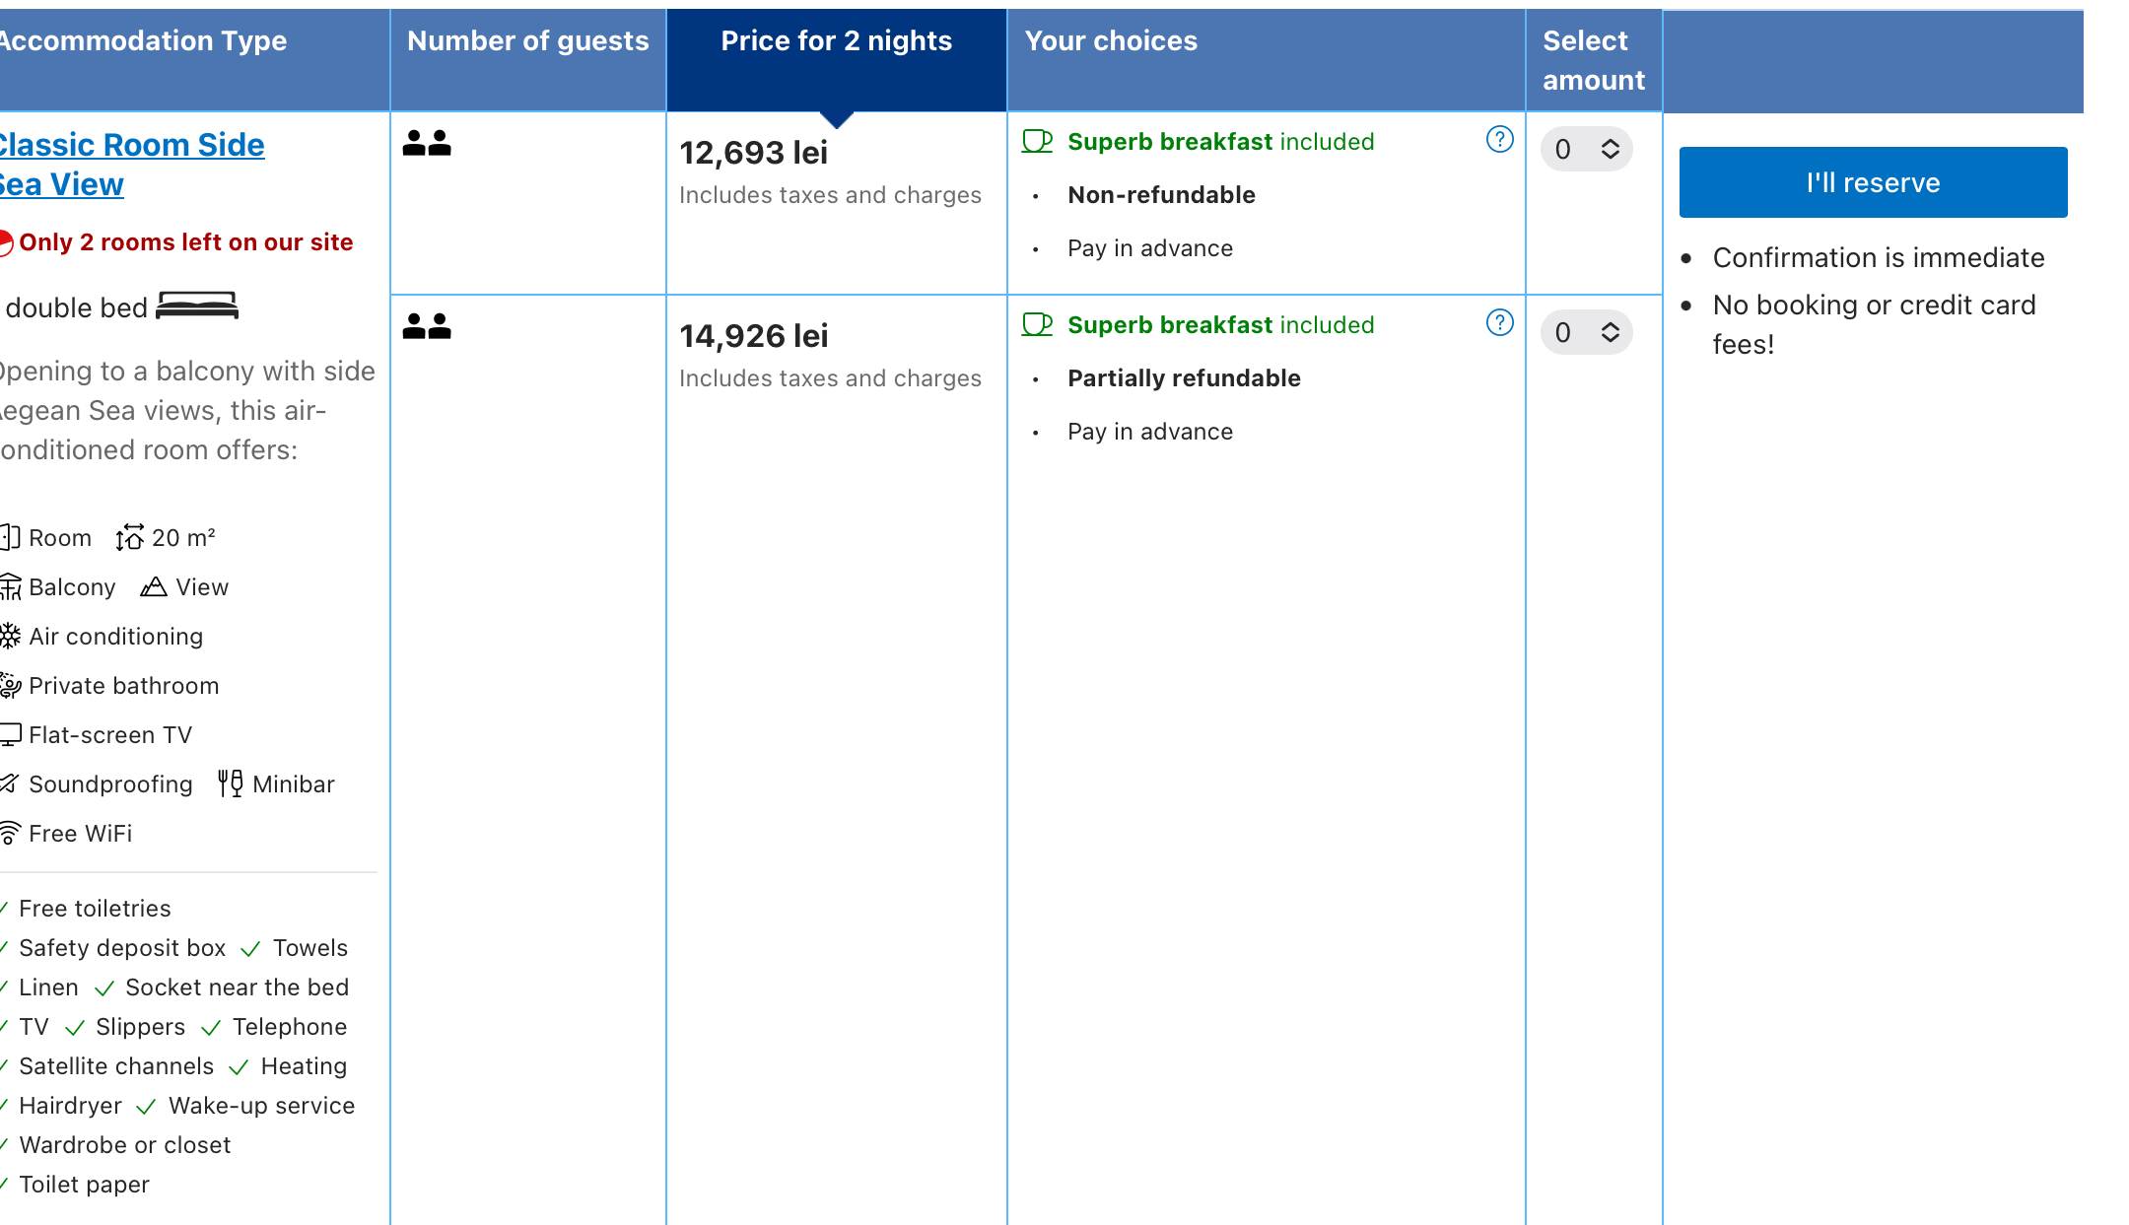Click the Hairdryer amenity
The height and width of the screenshot is (1225, 2129).
click(70, 1106)
